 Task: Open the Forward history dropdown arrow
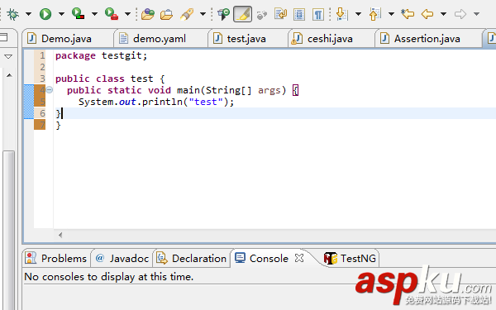tap(476, 14)
